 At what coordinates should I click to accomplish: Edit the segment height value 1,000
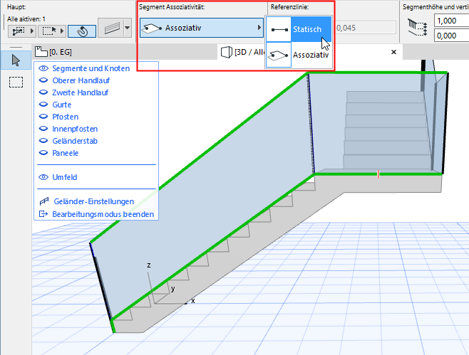point(451,21)
